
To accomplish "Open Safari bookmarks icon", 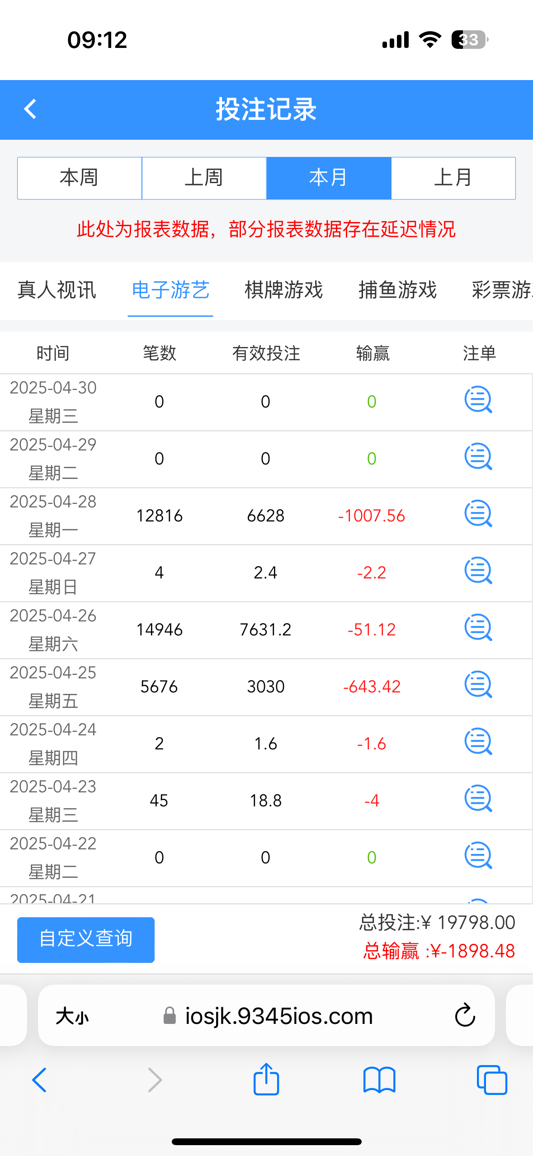I will tap(379, 1080).
